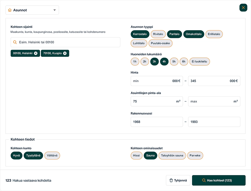Enable the Rivitalo property type chip
The height and width of the screenshot is (191, 251).
point(158,34)
